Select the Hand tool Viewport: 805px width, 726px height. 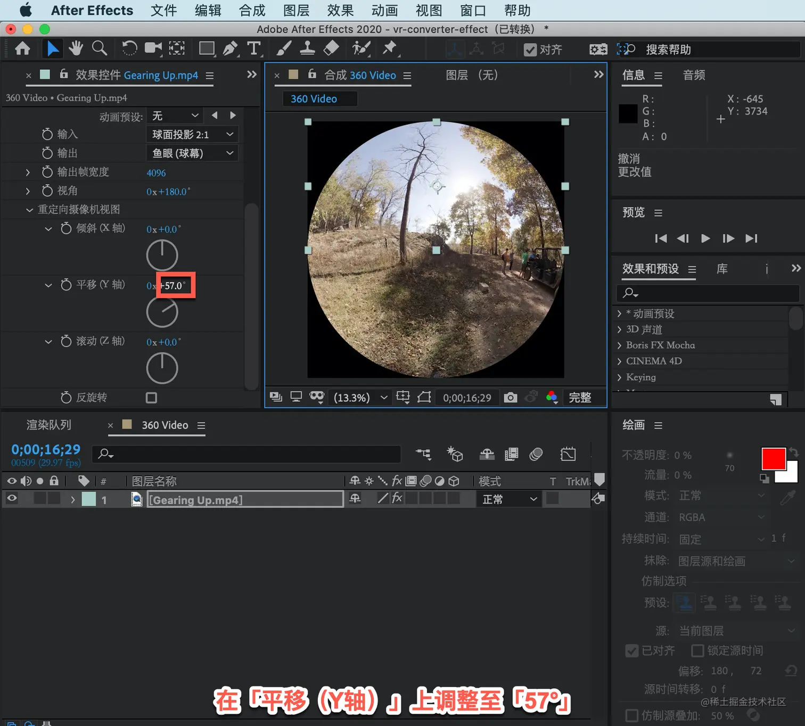coord(76,48)
